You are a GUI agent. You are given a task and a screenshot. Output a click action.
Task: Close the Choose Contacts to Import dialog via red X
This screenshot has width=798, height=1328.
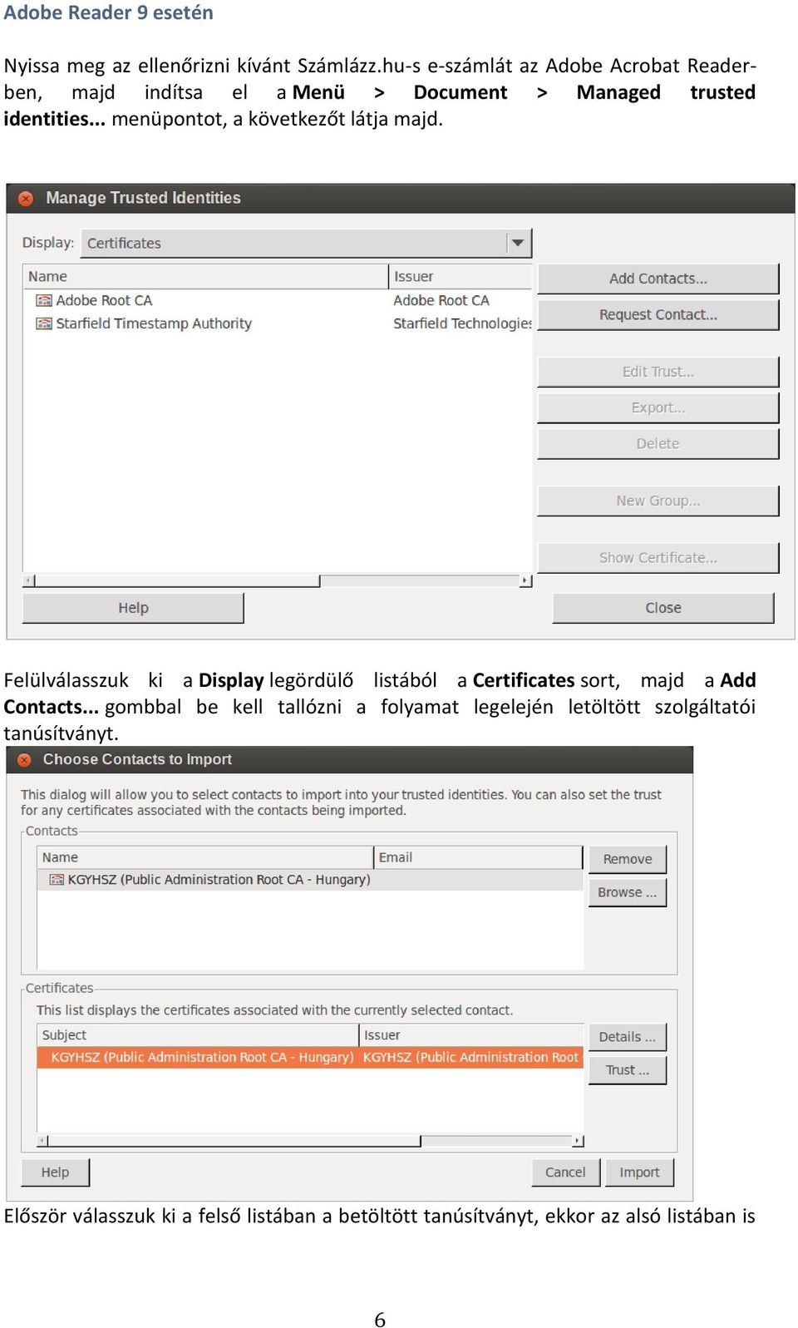(x=24, y=760)
